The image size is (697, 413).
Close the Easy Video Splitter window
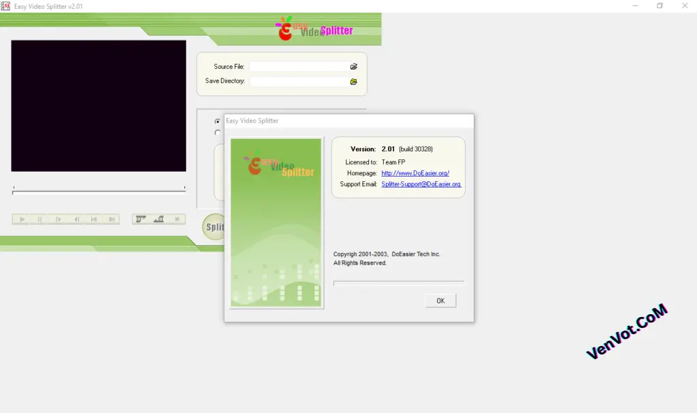point(685,5)
